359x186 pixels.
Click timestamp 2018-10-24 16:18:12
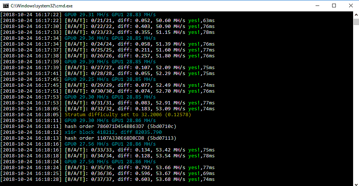(x=31, y=132)
